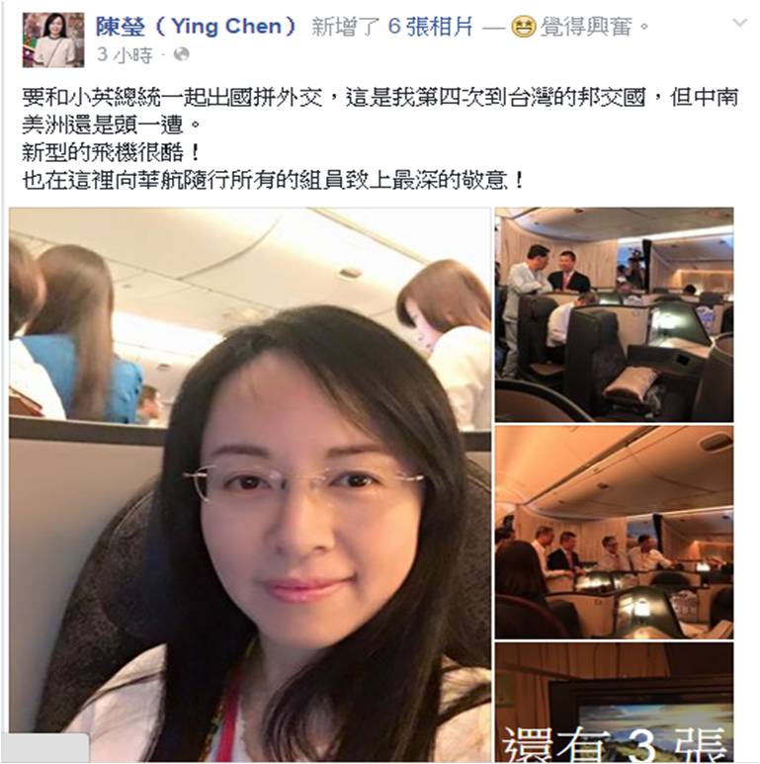Open the post options dropdown arrow
The height and width of the screenshot is (764, 760).
(740, 23)
